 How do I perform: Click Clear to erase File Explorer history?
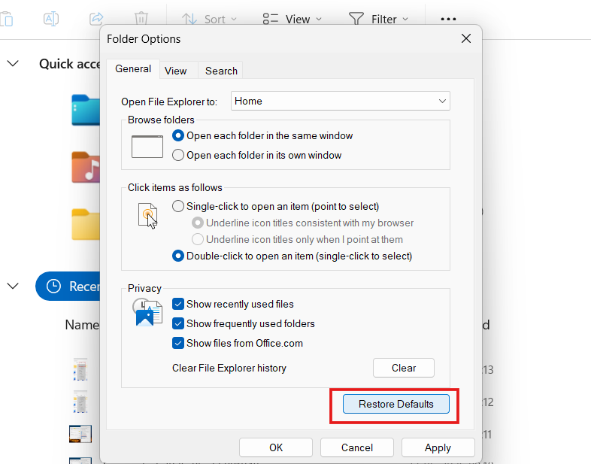tap(404, 368)
